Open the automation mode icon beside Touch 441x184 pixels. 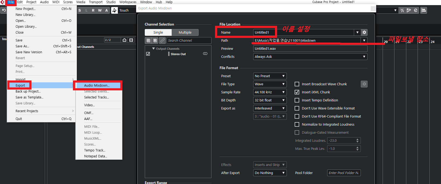click(115, 10)
